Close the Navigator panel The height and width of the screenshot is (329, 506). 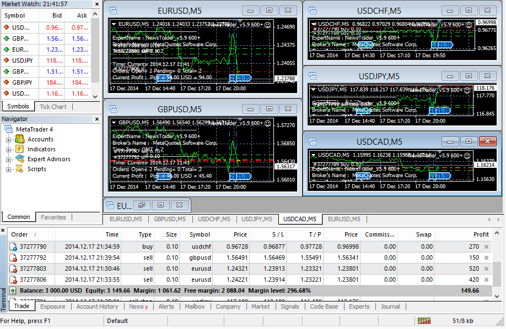[96, 119]
